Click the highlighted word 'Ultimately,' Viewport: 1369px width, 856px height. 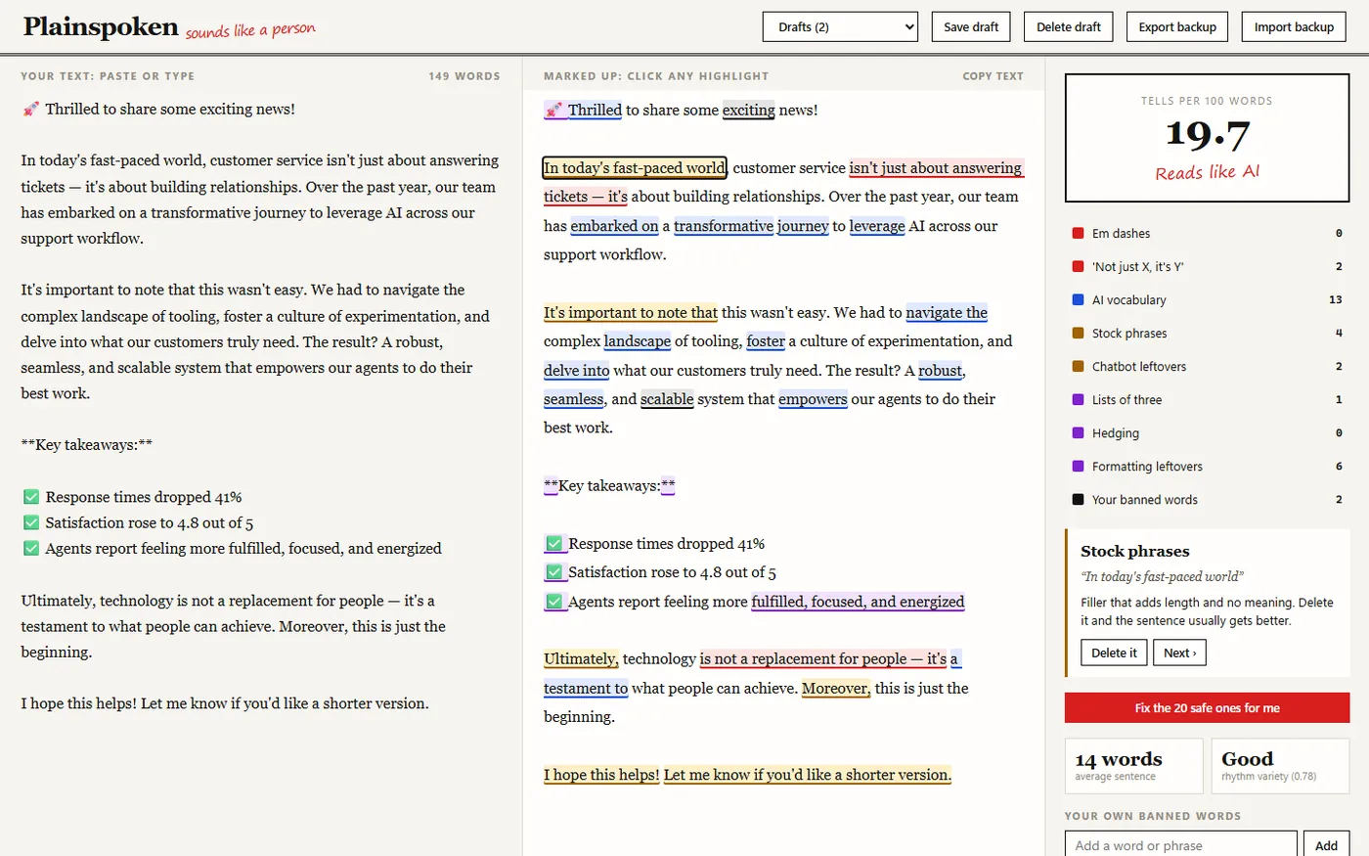581,658
